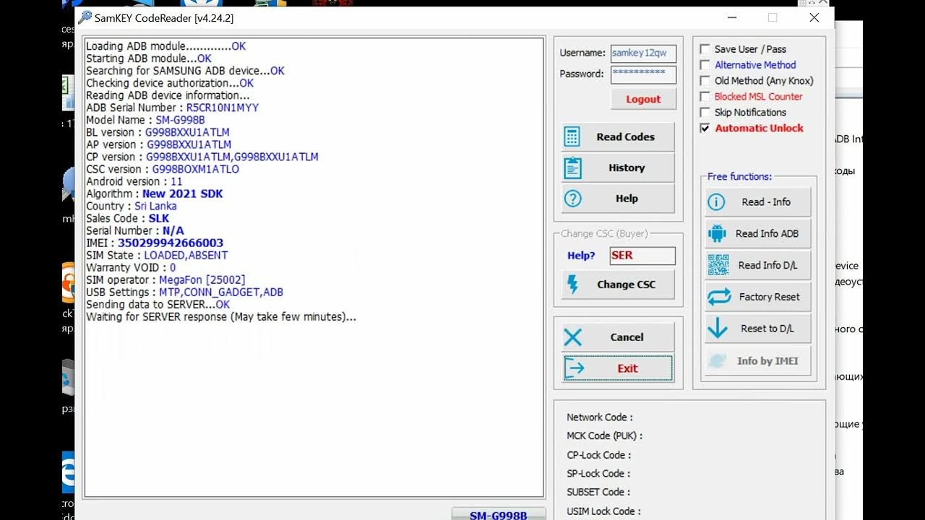Viewport: 925px width, 520px height.
Task: Click the 'Free functions:' group label
Action: pos(739,176)
